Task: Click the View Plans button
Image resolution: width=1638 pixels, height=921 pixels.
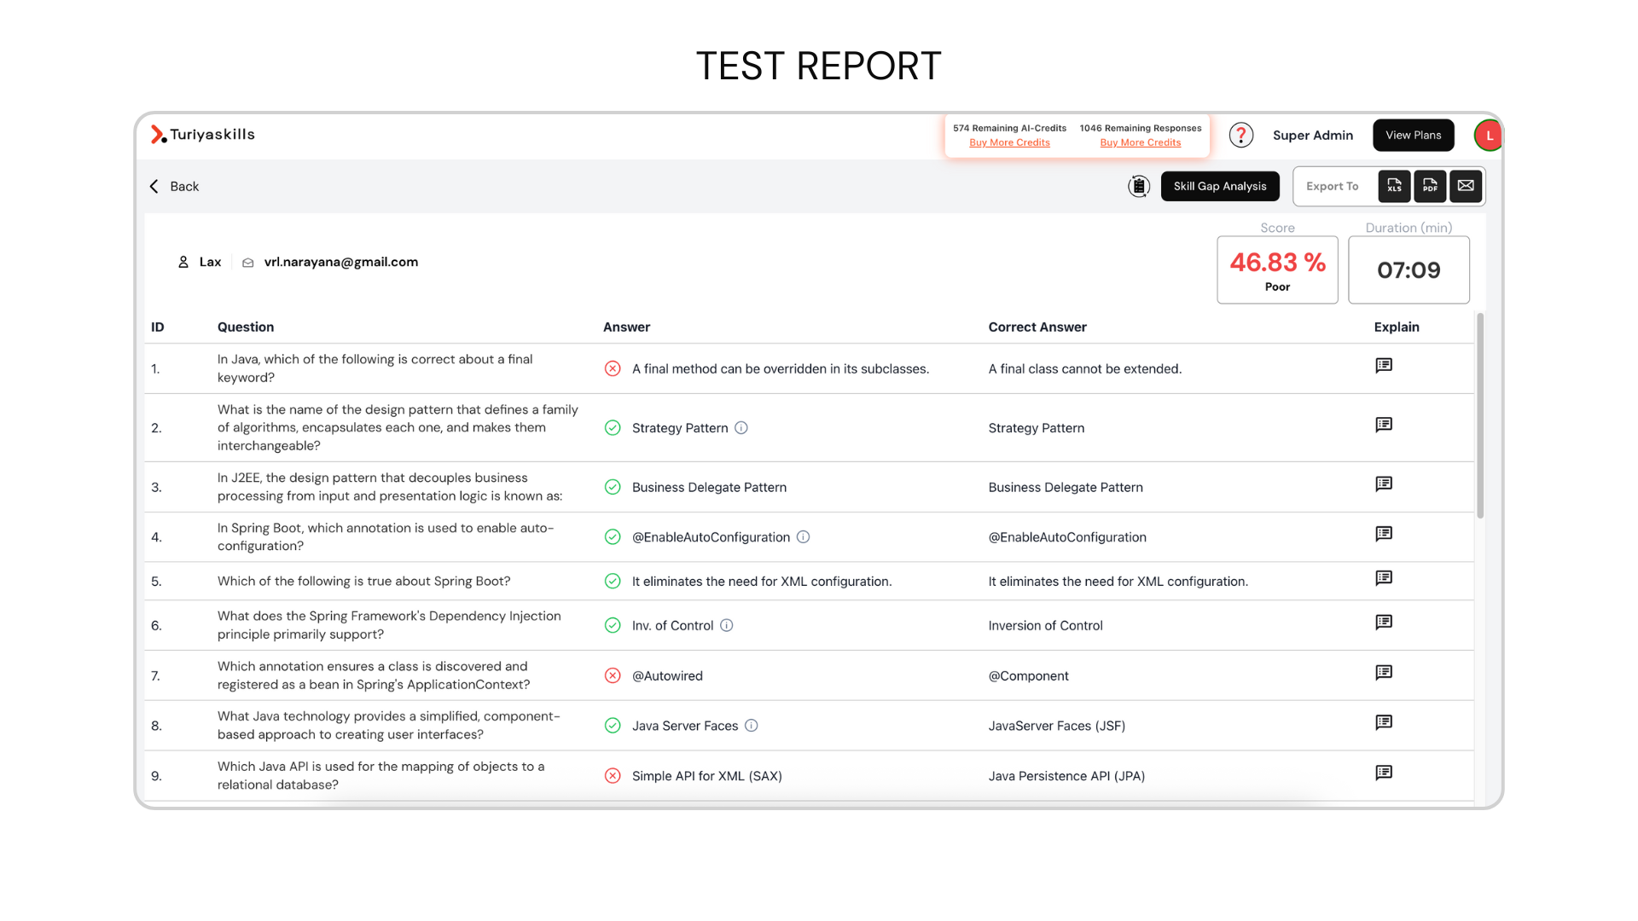Action: tap(1413, 135)
